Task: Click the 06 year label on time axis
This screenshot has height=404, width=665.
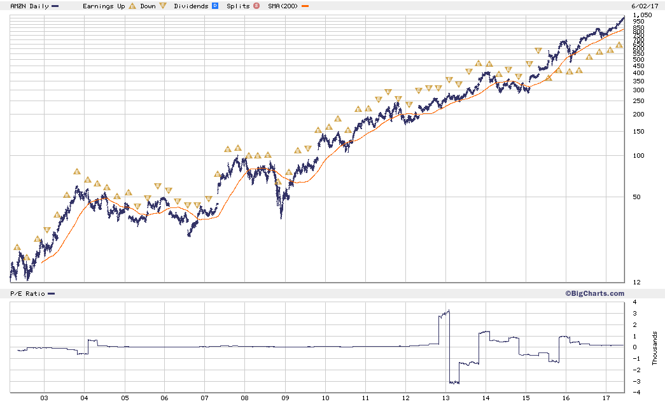Action: 164,398
